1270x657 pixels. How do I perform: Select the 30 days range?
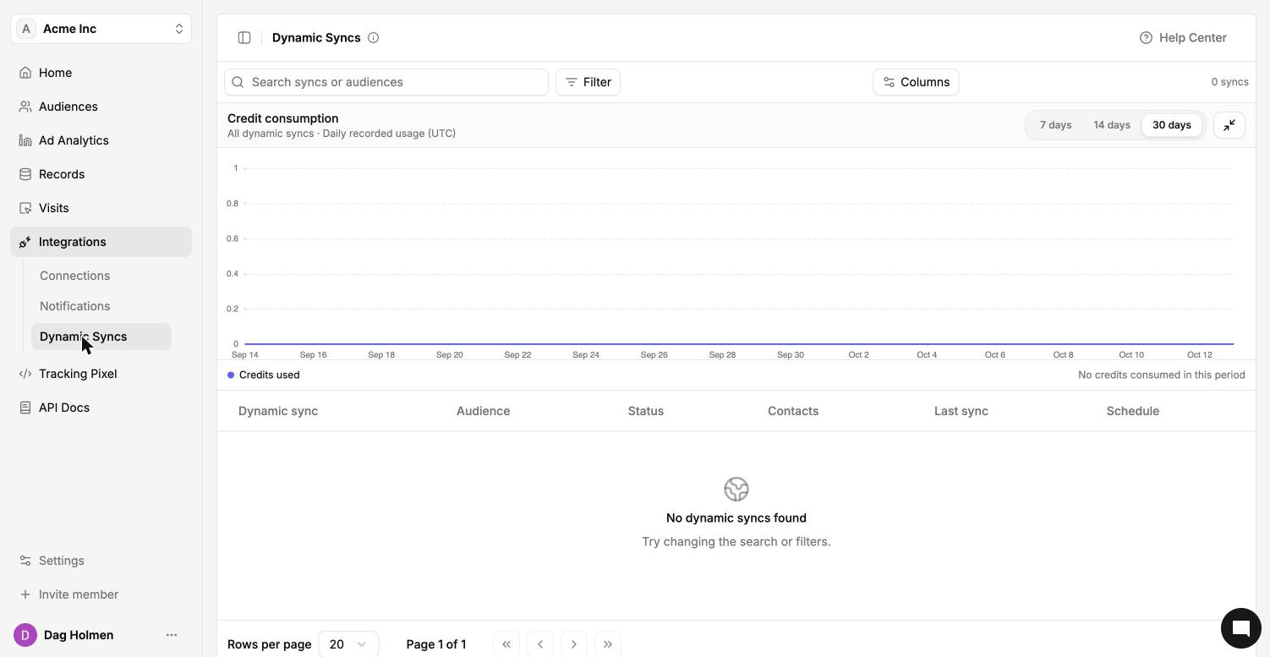1171,125
